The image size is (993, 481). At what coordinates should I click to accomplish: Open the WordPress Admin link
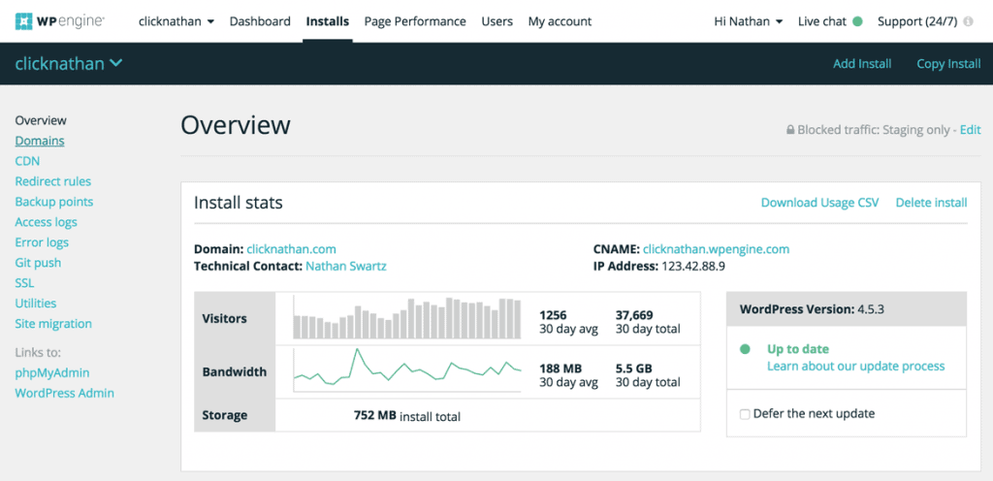[x=65, y=393]
